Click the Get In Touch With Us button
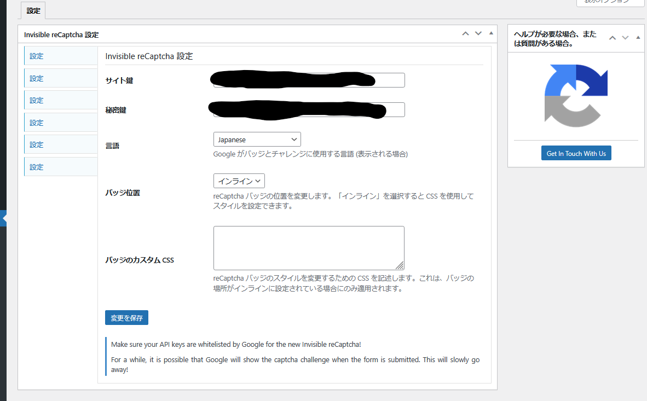 [x=576, y=154]
